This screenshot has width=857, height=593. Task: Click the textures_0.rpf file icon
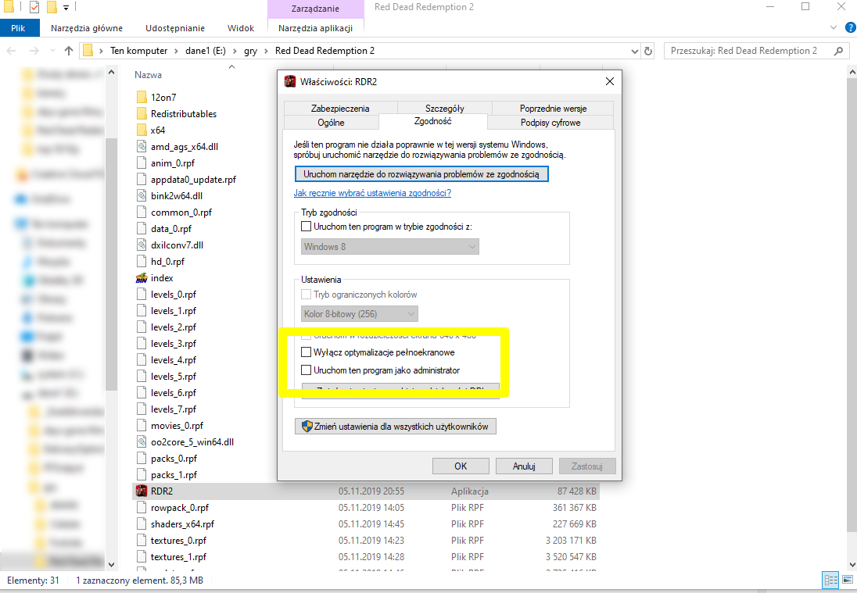coord(142,540)
